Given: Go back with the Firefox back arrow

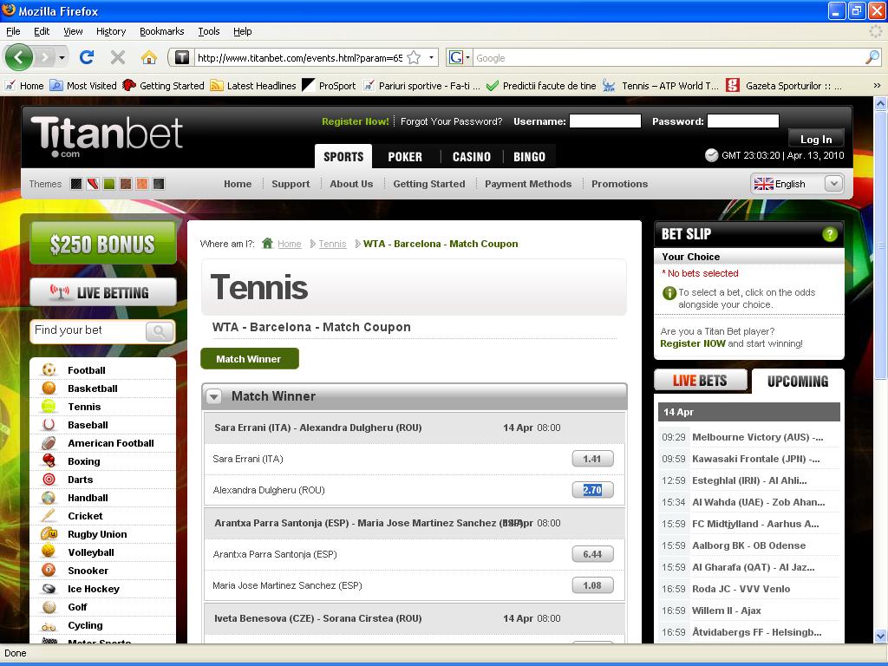Looking at the screenshot, I should [19, 57].
